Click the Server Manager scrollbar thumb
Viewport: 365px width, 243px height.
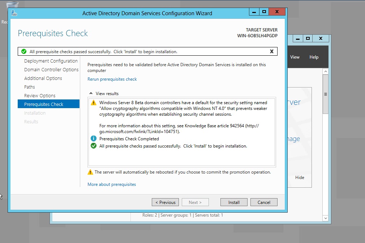[325, 94]
